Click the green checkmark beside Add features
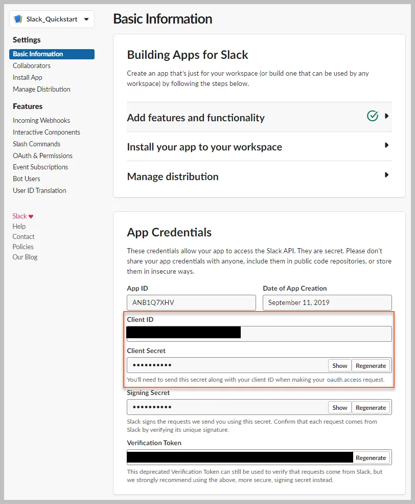The image size is (415, 504). point(372,116)
